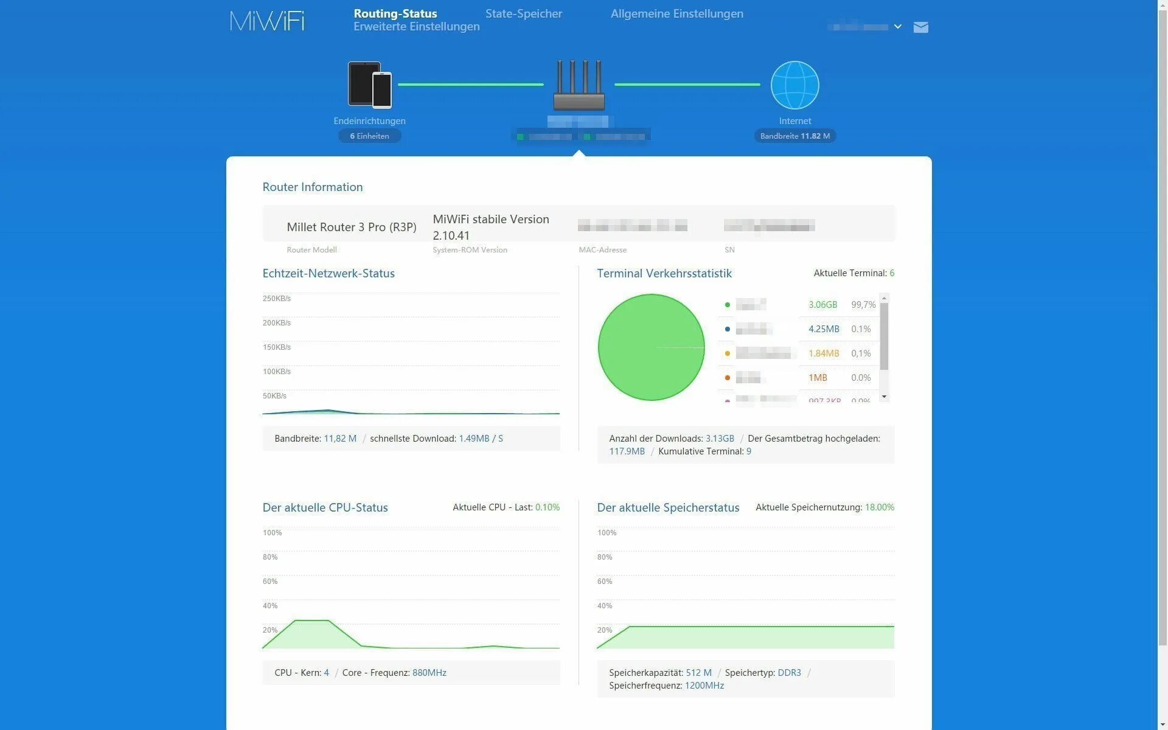Click the terminal list scrollbar thumb
Image resolution: width=1168 pixels, height=730 pixels.
[x=884, y=336]
